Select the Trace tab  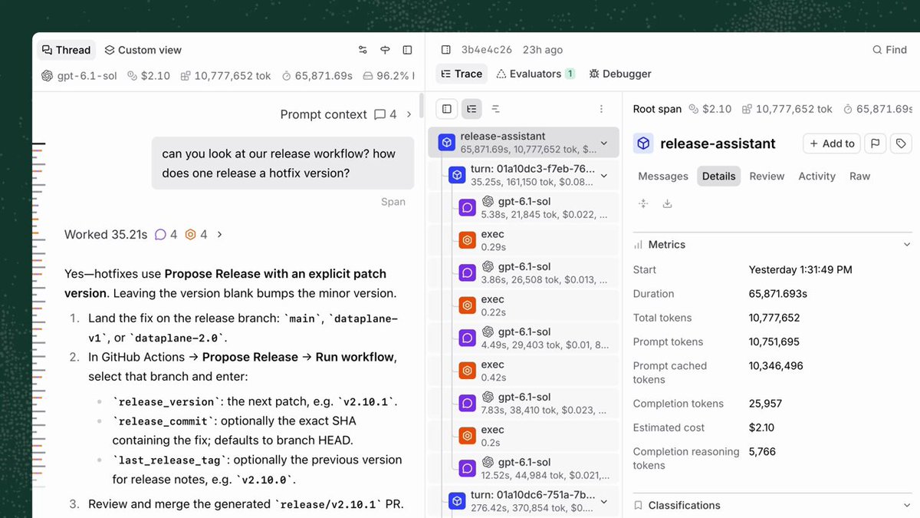[x=462, y=74]
